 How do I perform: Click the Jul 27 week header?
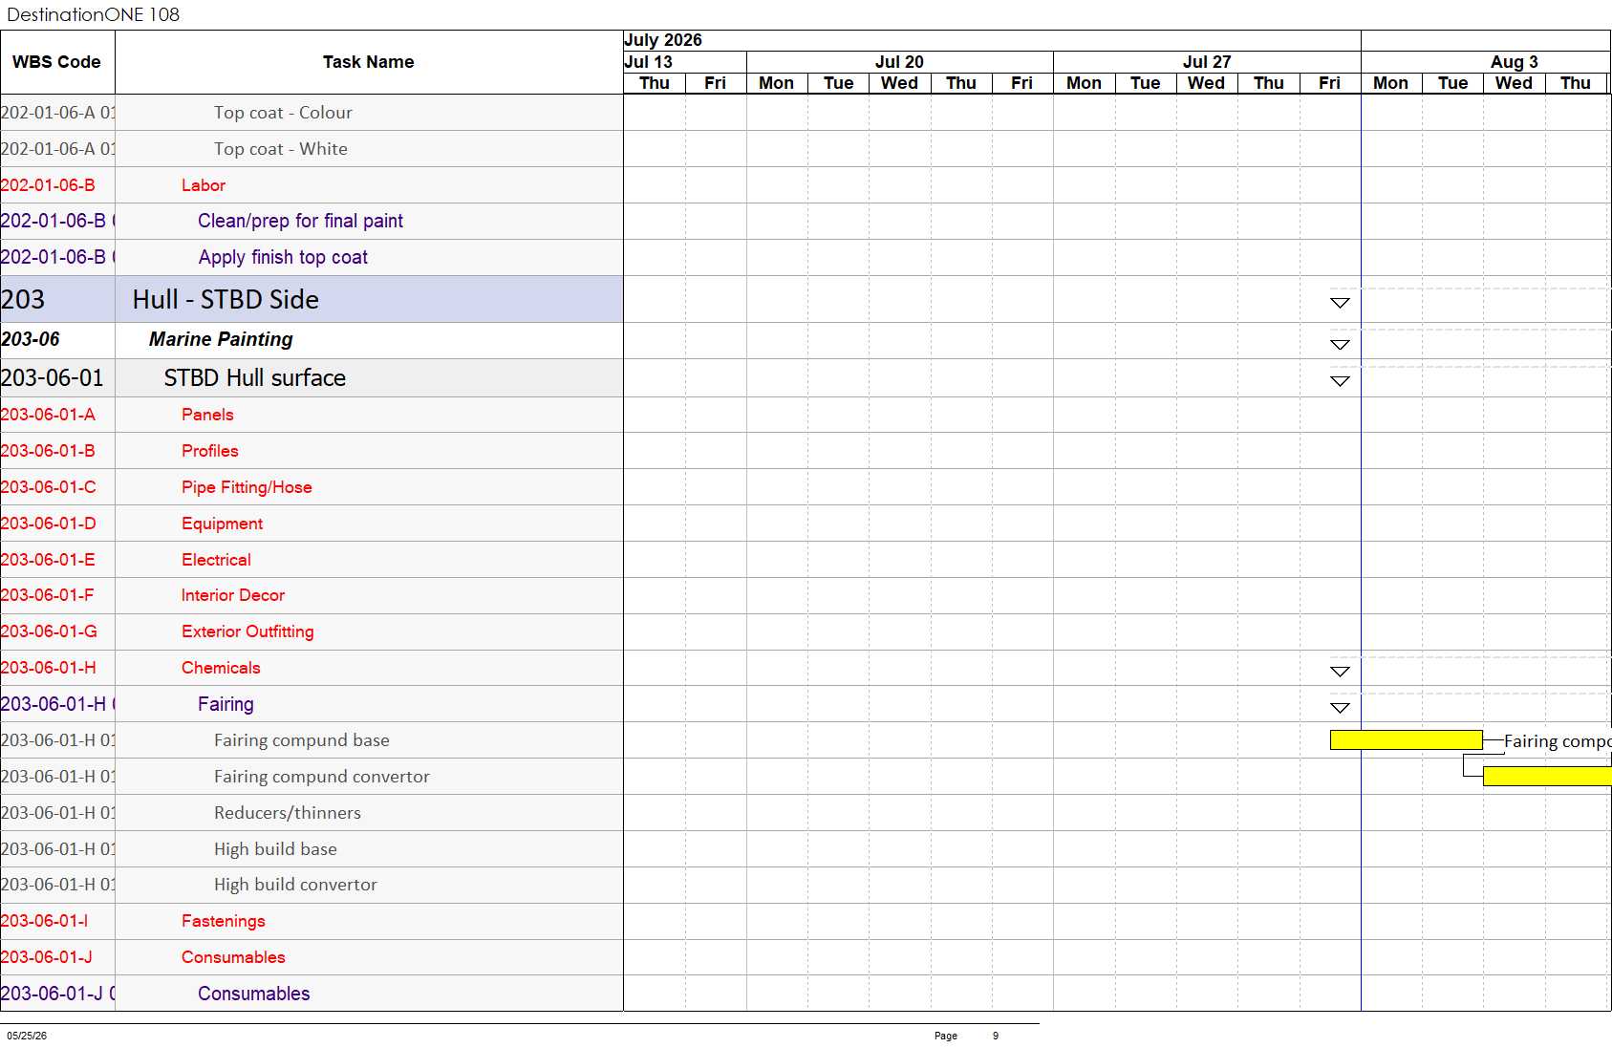(1207, 62)
